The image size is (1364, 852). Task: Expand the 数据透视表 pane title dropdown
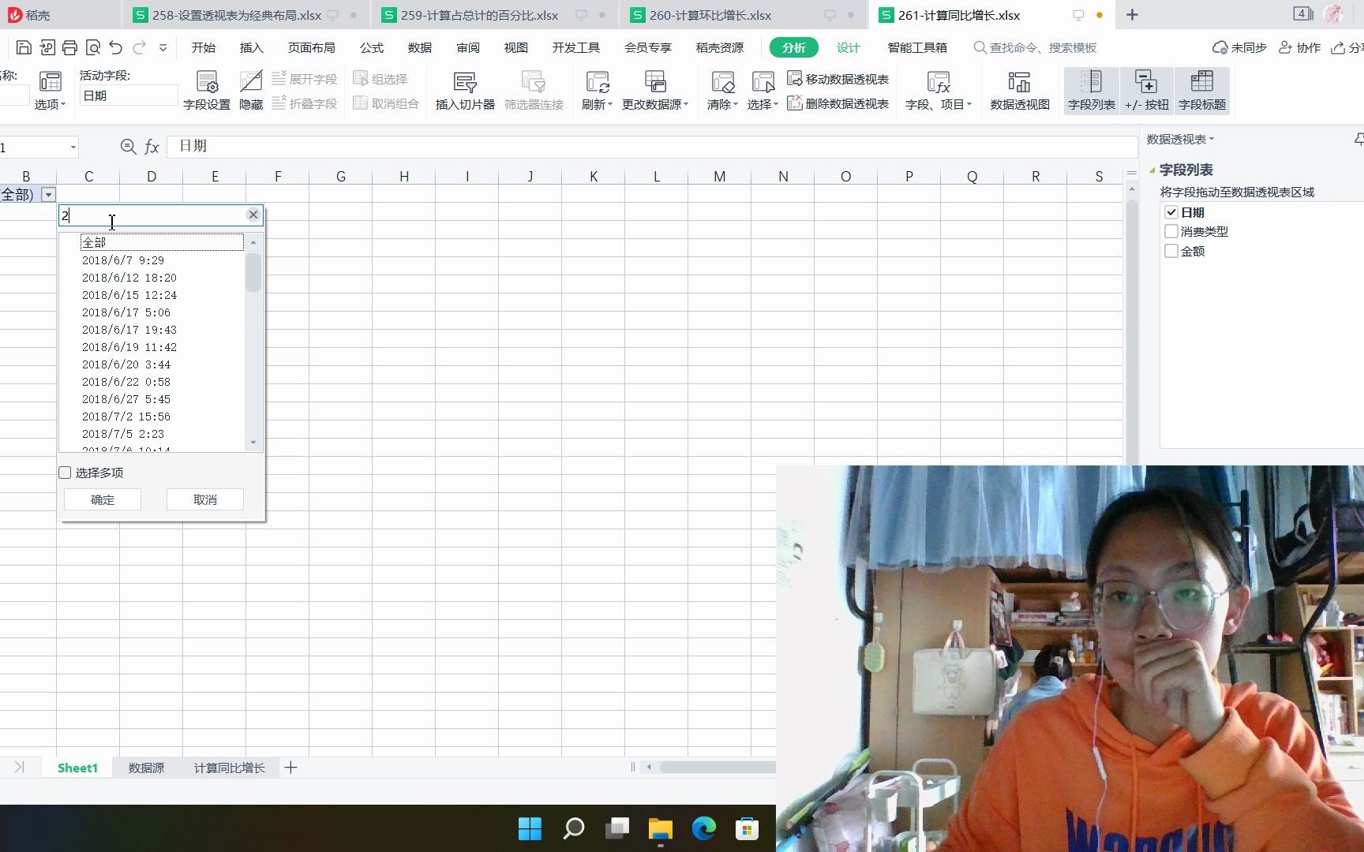1212,140
